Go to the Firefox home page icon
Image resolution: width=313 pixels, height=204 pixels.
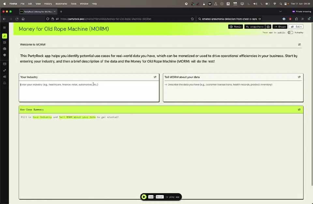click(23, 19)
